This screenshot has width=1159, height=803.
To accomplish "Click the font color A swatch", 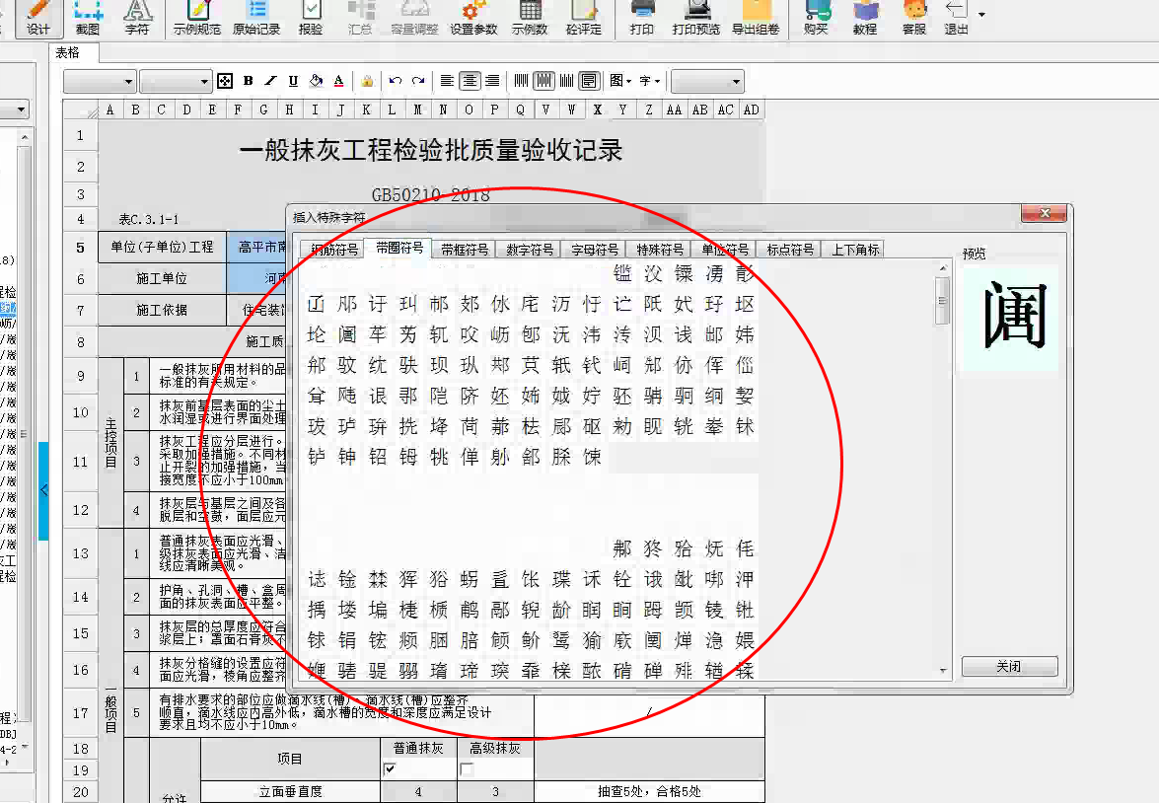I will [338, 81].
